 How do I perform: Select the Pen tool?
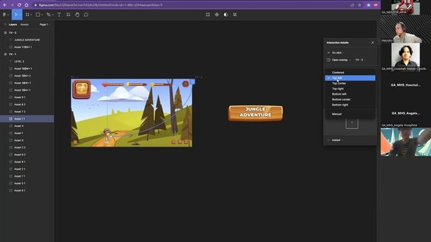[48, 15]
